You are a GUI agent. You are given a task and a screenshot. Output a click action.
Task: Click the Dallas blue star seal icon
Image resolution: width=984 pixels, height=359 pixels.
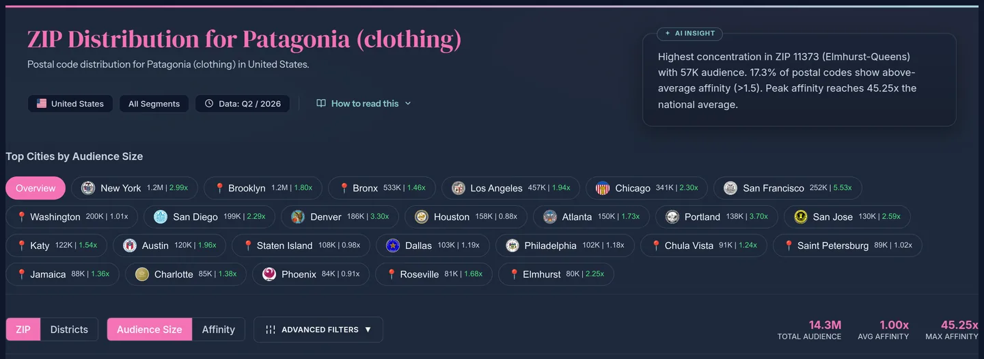(x=393, y=245)
